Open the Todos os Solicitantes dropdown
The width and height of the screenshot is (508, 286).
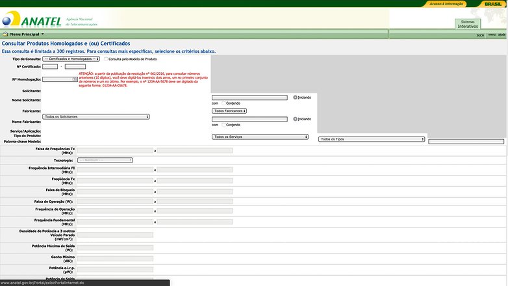pos(96,117)
